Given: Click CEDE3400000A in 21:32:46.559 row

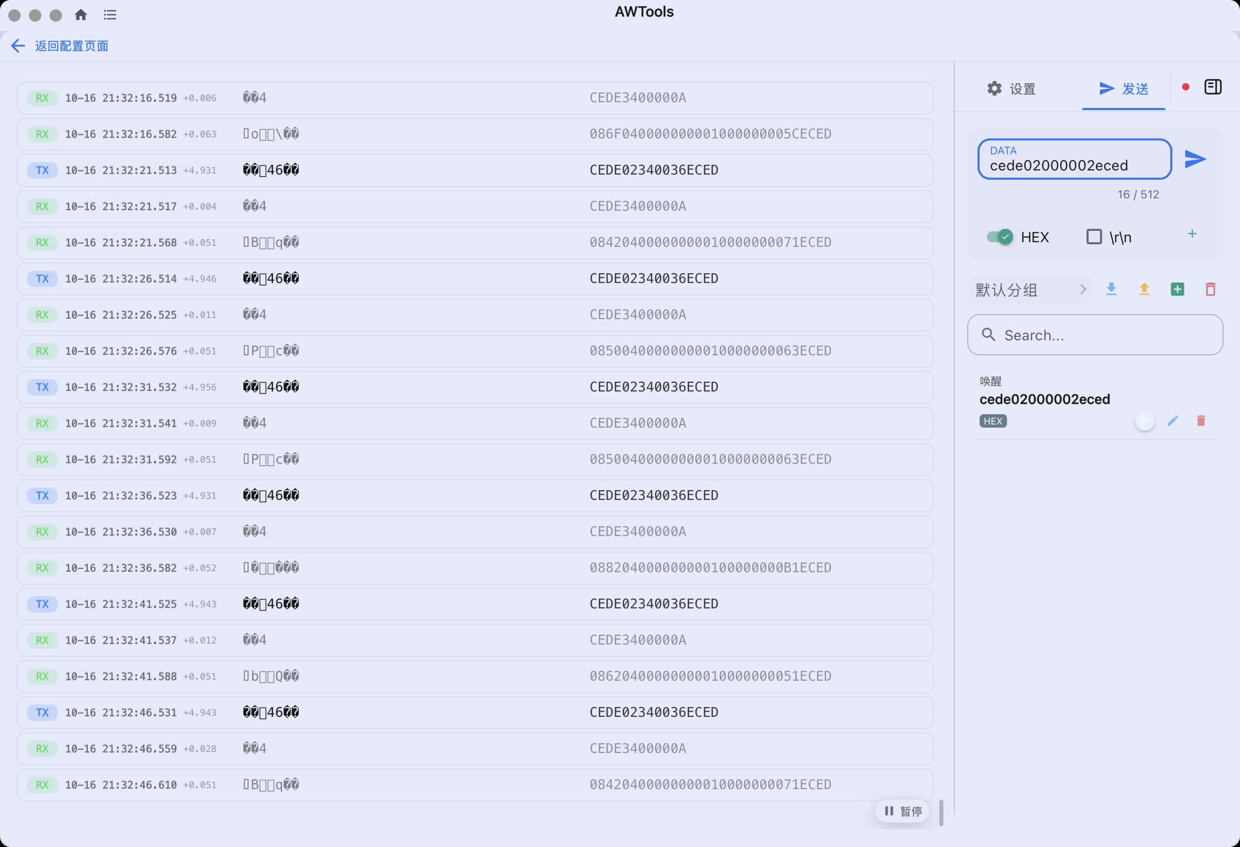Looking at the screenshot, I should click(x=638, y=748).
